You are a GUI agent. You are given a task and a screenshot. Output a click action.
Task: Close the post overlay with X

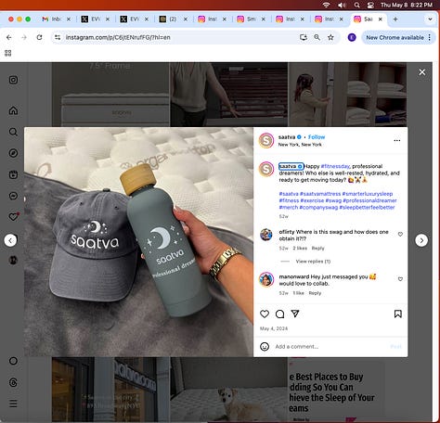[x=421, y=72]
